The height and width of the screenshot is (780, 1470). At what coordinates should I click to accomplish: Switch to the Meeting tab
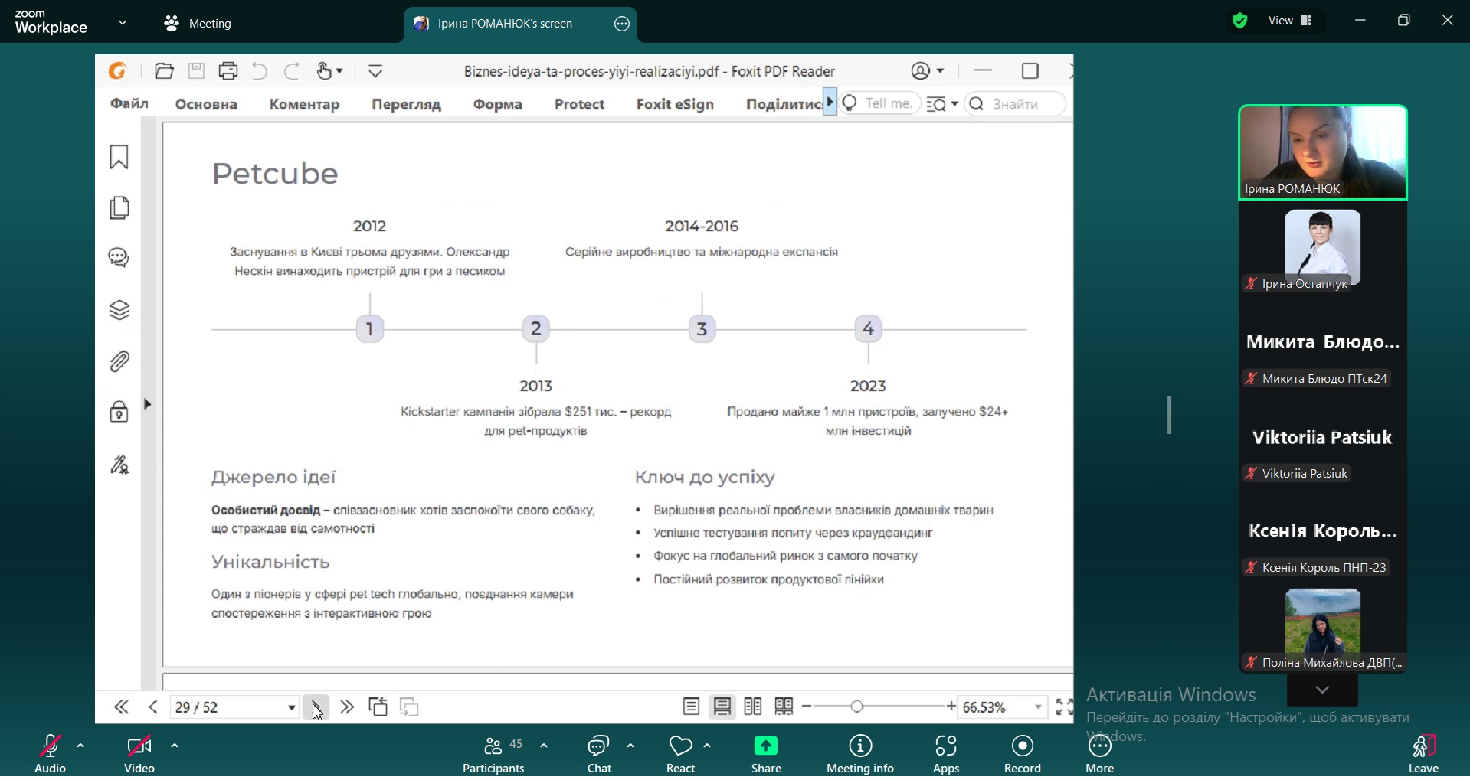tap(198, 24)
